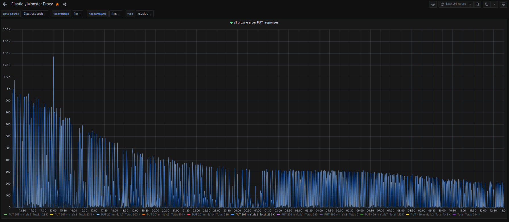509x222 pixels.
Task: Open the Last 24 hours time picker
Action: 456,4
